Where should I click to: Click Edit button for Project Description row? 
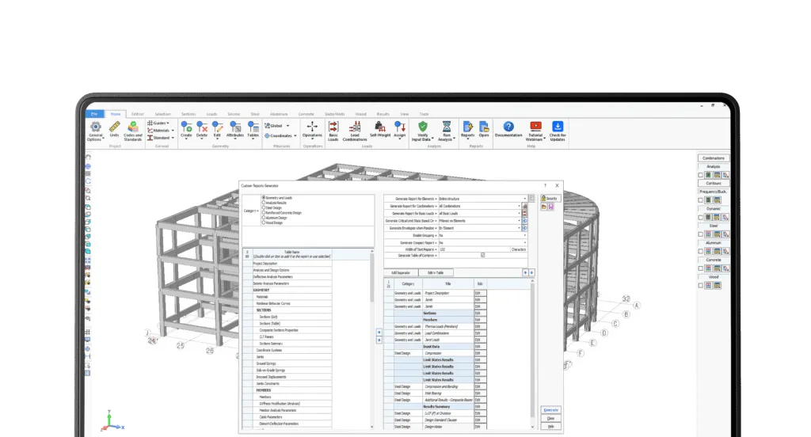[480, 293]
